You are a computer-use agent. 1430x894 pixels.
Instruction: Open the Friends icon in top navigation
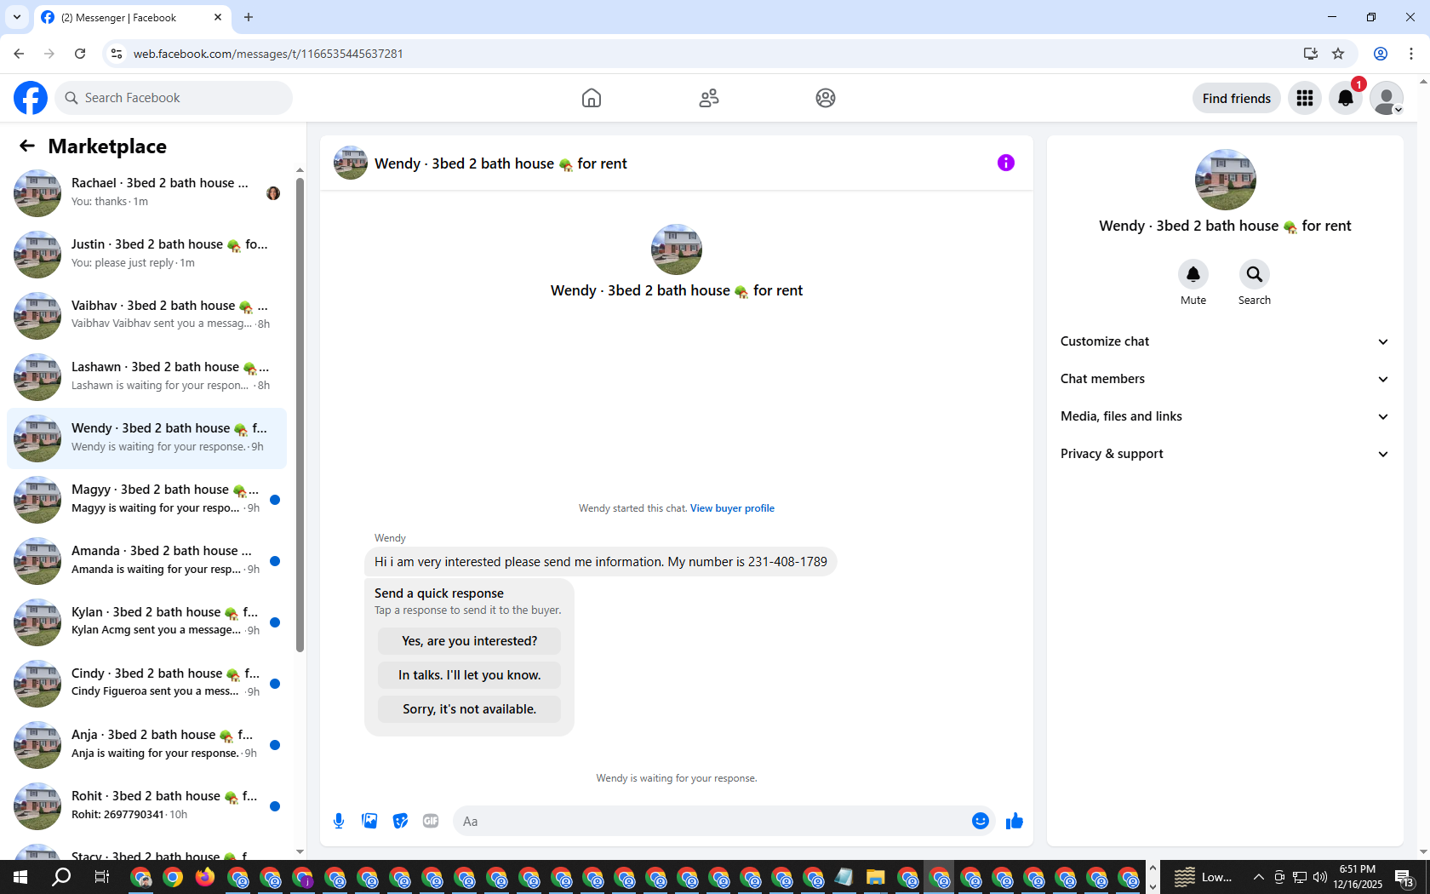(709, 98)
